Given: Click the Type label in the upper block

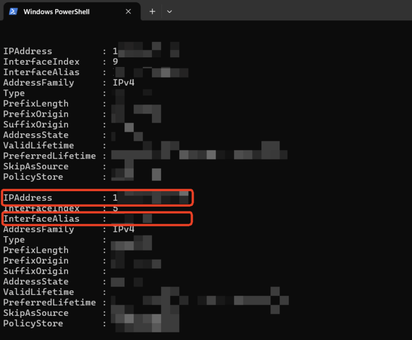Looking at the screenshot, I should [x=14, y=93].
